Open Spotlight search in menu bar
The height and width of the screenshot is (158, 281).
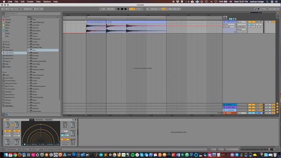coord(267,2)
